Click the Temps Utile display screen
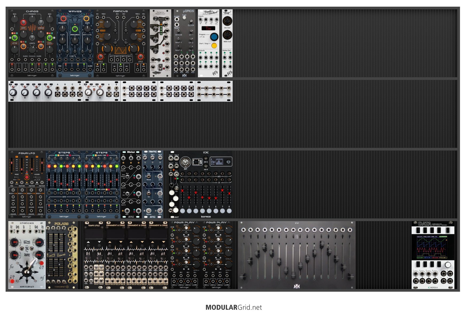 [x=94, y=235]
